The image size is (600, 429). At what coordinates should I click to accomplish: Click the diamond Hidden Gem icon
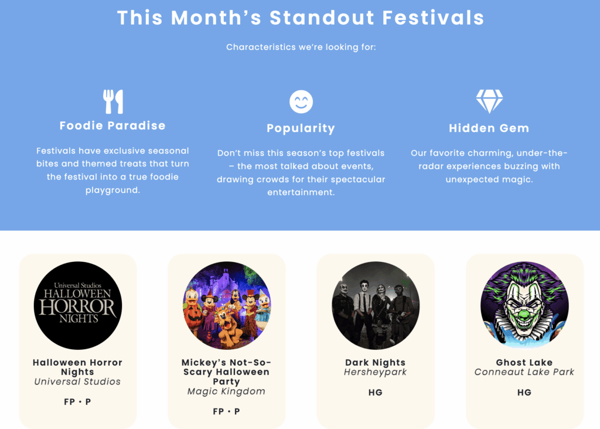[489, 101]
